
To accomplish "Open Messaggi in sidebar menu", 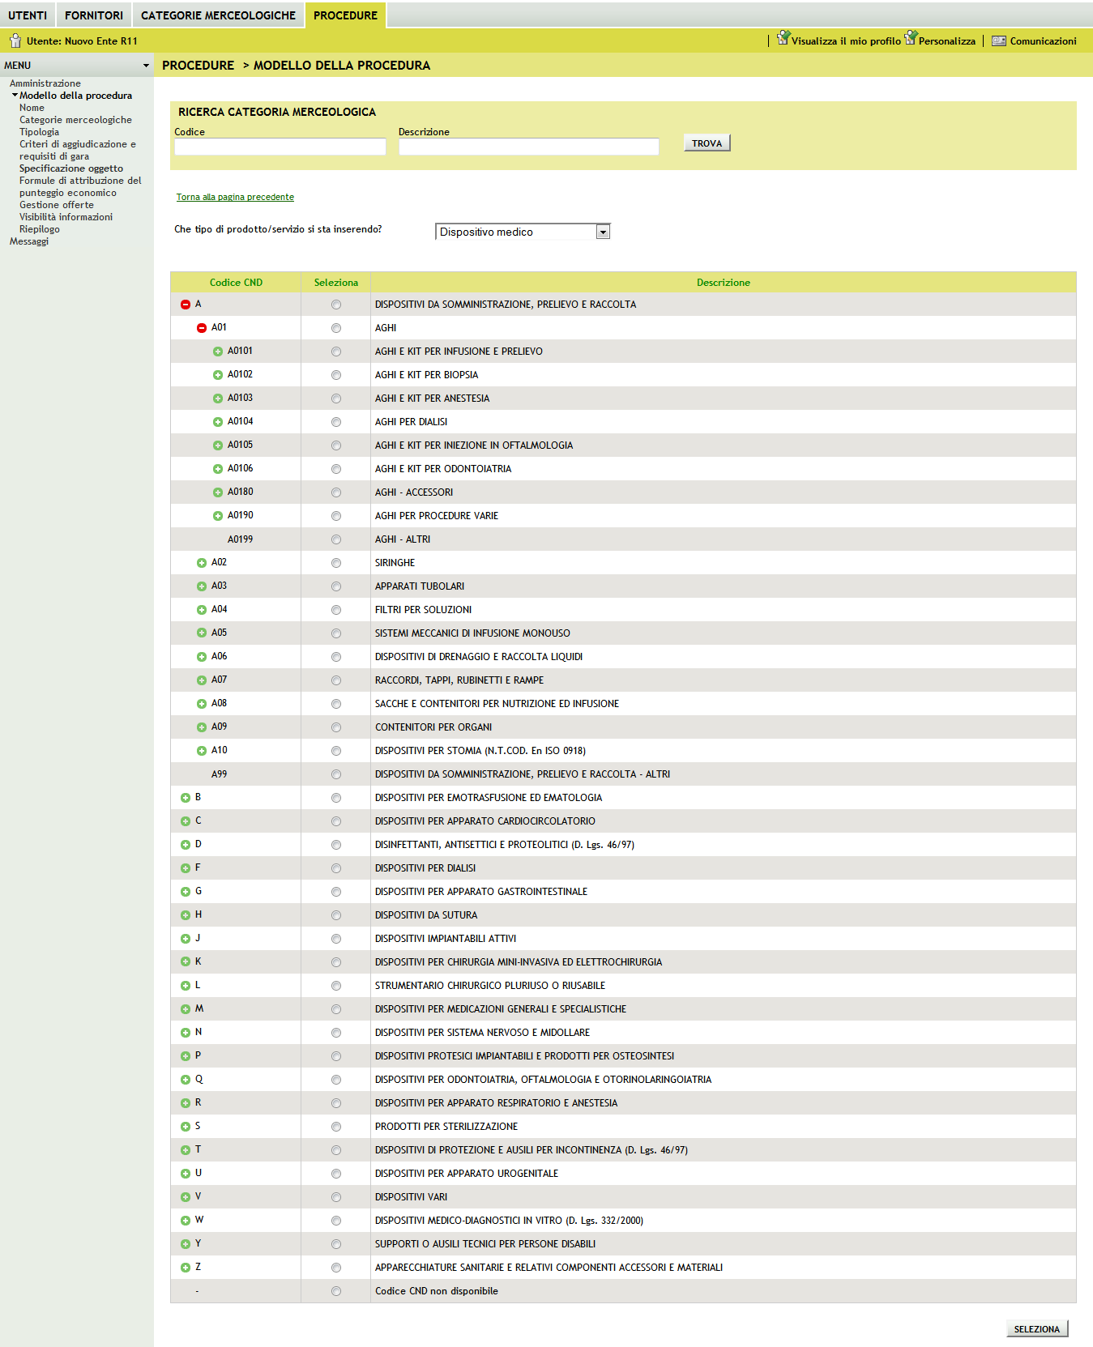I will click(29, 241).
